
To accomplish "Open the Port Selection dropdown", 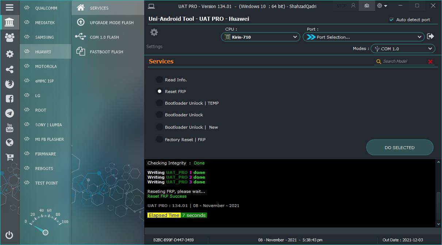I will pyautogui.click(x=364, y=37).
